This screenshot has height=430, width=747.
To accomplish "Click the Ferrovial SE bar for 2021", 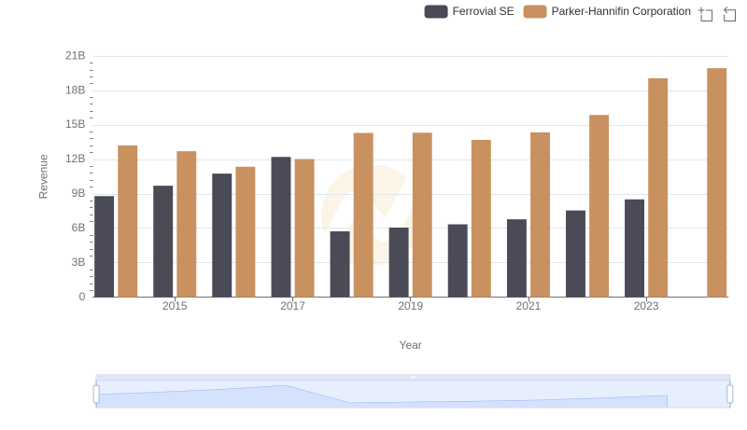I will (517, 257).
